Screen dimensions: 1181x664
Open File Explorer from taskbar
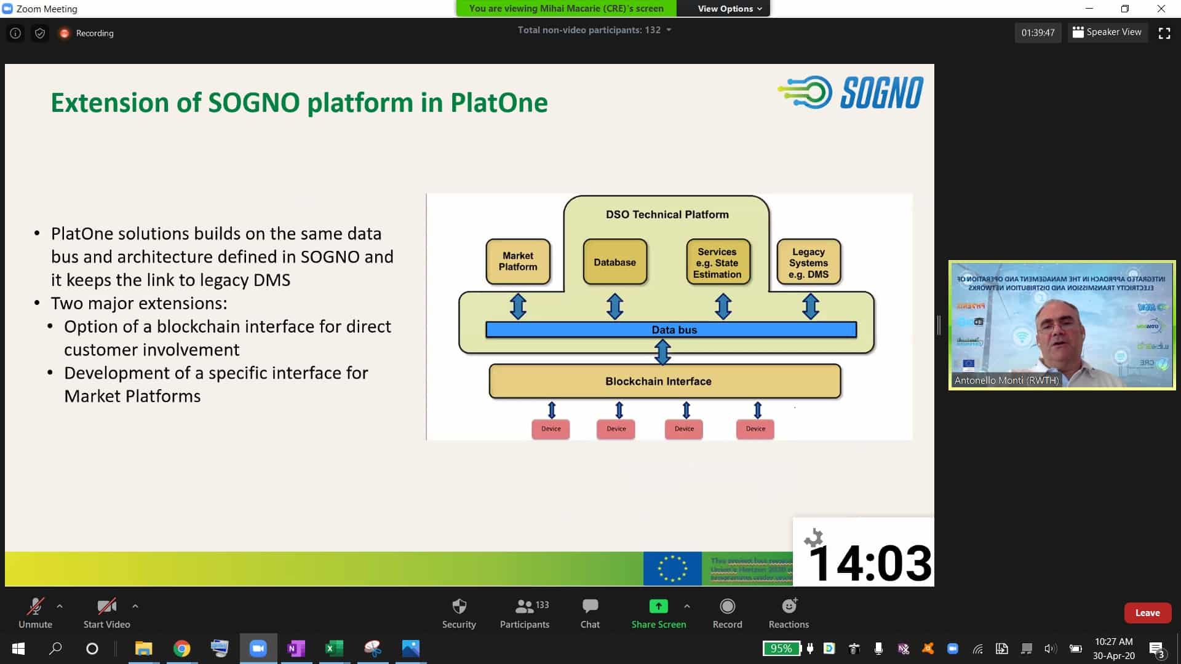coord(144,649)
